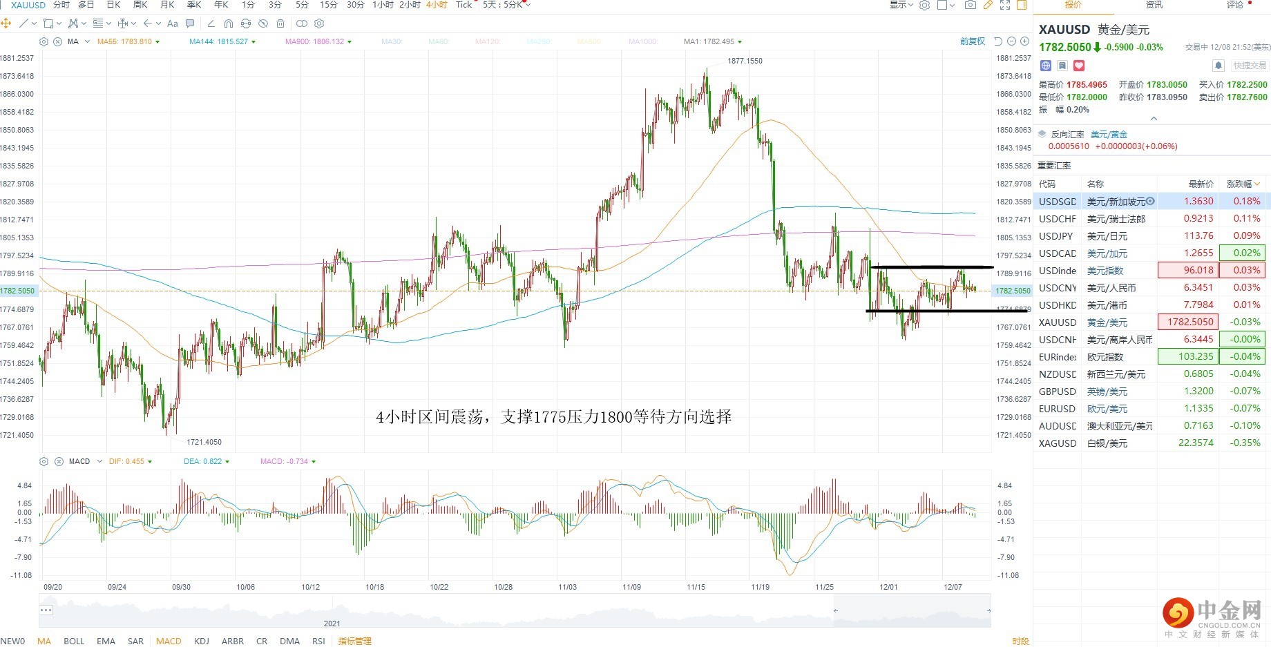Image resolution: width=1271 pixels, height=647 pixels.
Task: Toggle the right side panel visibility
Action: point(1022,5)
